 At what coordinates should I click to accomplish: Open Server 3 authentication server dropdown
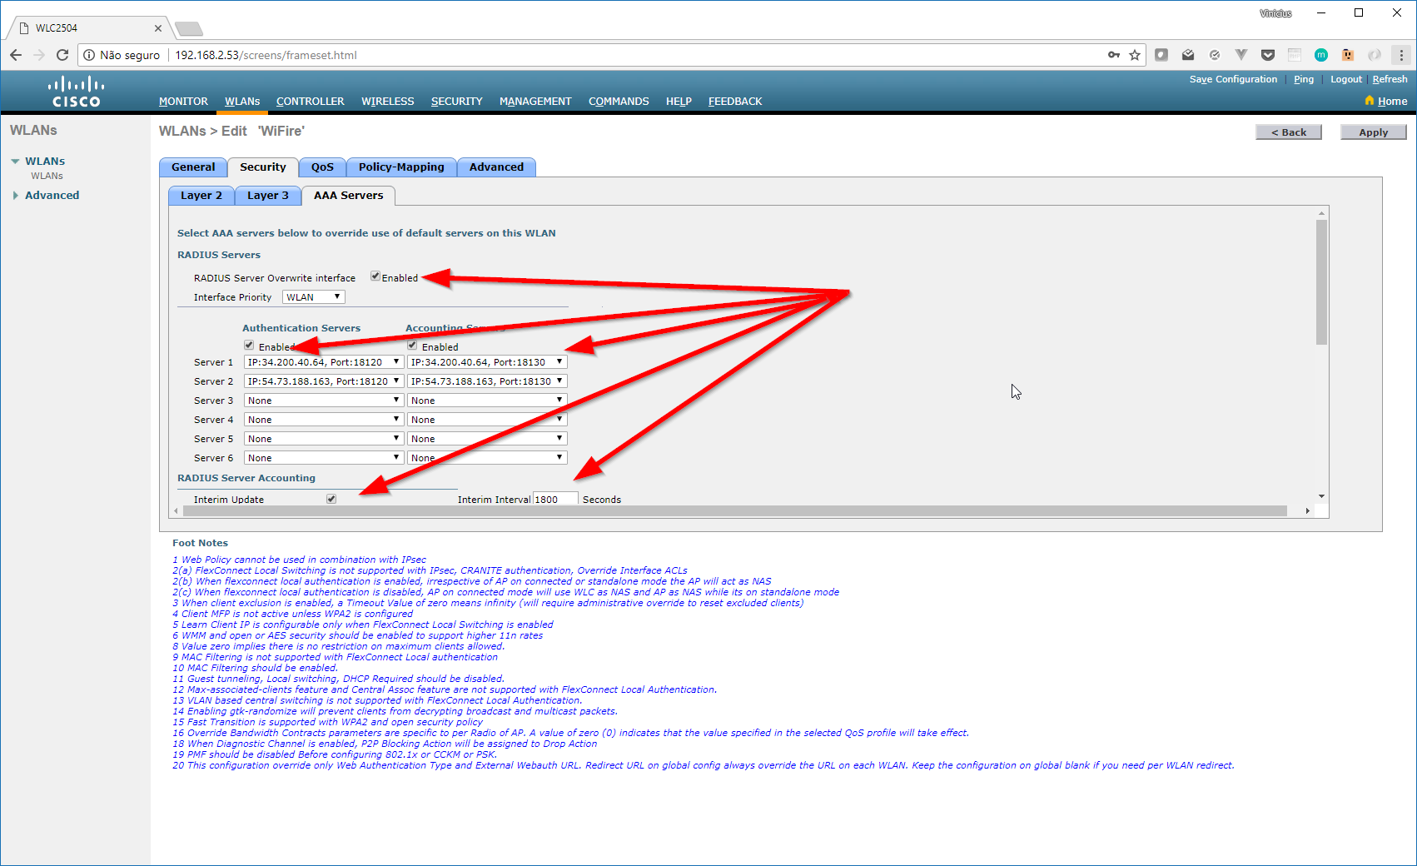[324, 401]
